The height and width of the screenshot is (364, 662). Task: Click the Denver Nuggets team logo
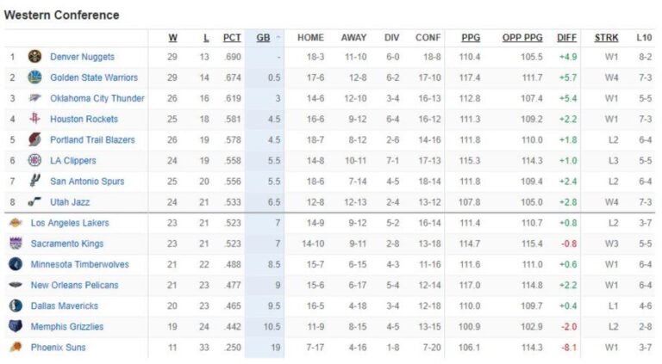tap(34, 57)
